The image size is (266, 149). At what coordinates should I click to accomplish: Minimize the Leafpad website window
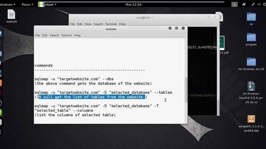[170, 28]
